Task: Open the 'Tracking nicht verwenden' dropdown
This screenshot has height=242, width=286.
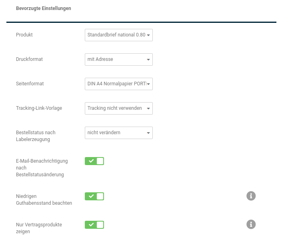Action: click(118, 108)
